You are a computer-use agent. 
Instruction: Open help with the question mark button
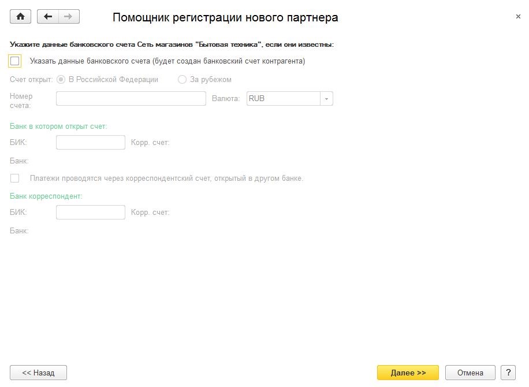[508, 373]
